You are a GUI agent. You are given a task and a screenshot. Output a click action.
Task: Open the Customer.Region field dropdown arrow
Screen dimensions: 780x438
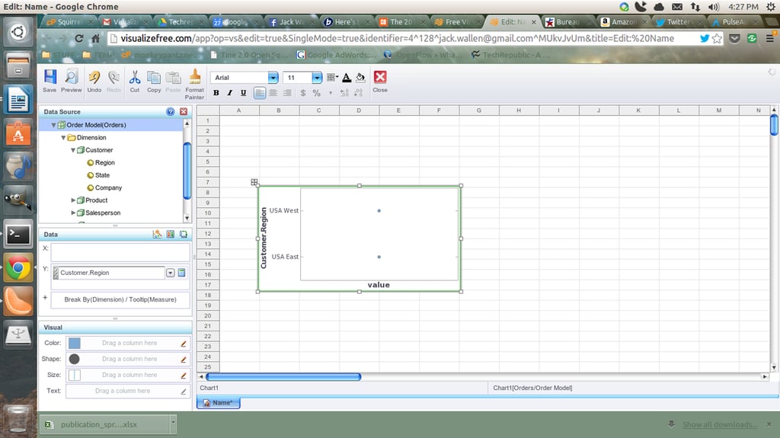coord(170,273)
